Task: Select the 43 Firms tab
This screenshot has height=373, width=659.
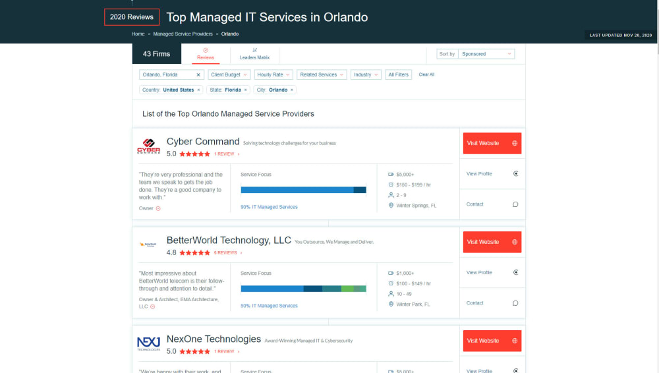Action: coord(156,54)
